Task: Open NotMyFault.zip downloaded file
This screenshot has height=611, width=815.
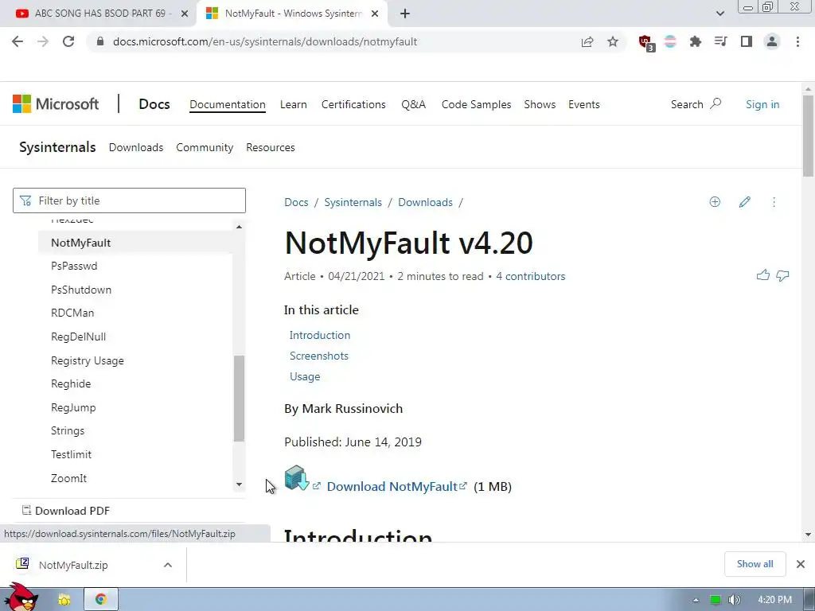Action: coord(73,565)
